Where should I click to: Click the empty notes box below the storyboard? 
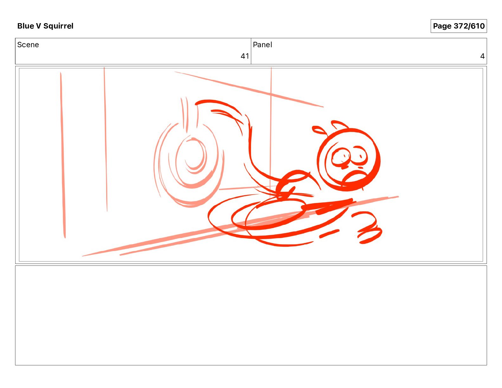pyautogui.click(x=251, y=315)
